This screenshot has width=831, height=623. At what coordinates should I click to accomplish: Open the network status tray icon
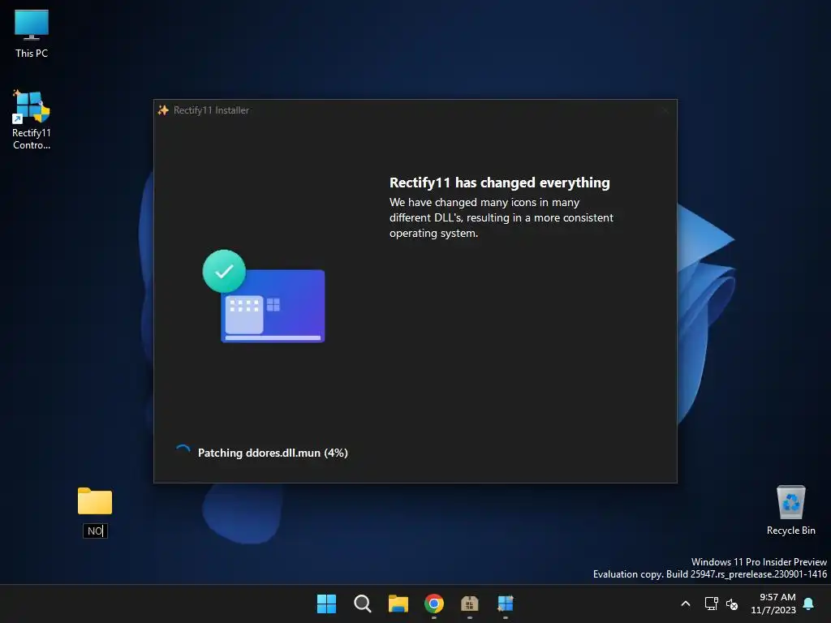click(711, 604)
